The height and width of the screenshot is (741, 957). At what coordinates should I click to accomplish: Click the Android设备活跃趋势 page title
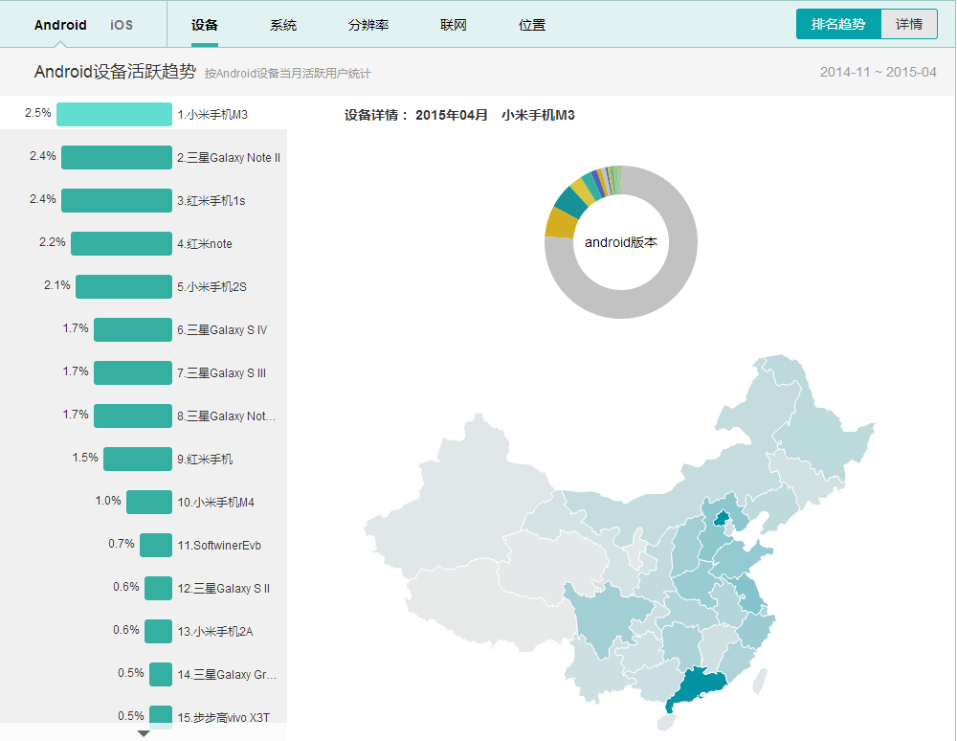115,72
